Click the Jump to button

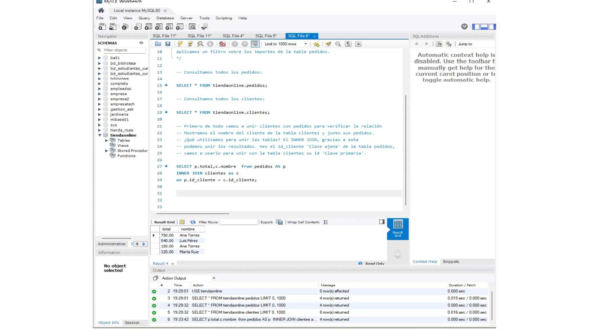[465, 44]
